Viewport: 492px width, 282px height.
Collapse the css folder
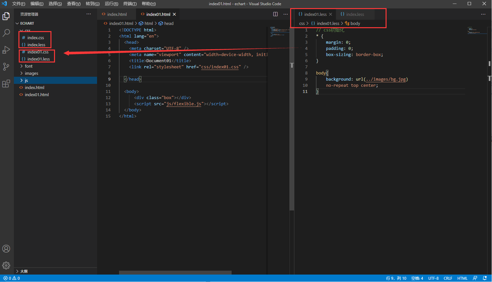(21, 30)
